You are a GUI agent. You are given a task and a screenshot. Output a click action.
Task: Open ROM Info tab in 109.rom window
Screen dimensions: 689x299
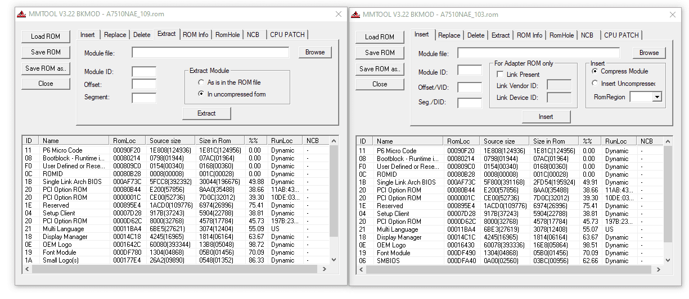[195, 35]
